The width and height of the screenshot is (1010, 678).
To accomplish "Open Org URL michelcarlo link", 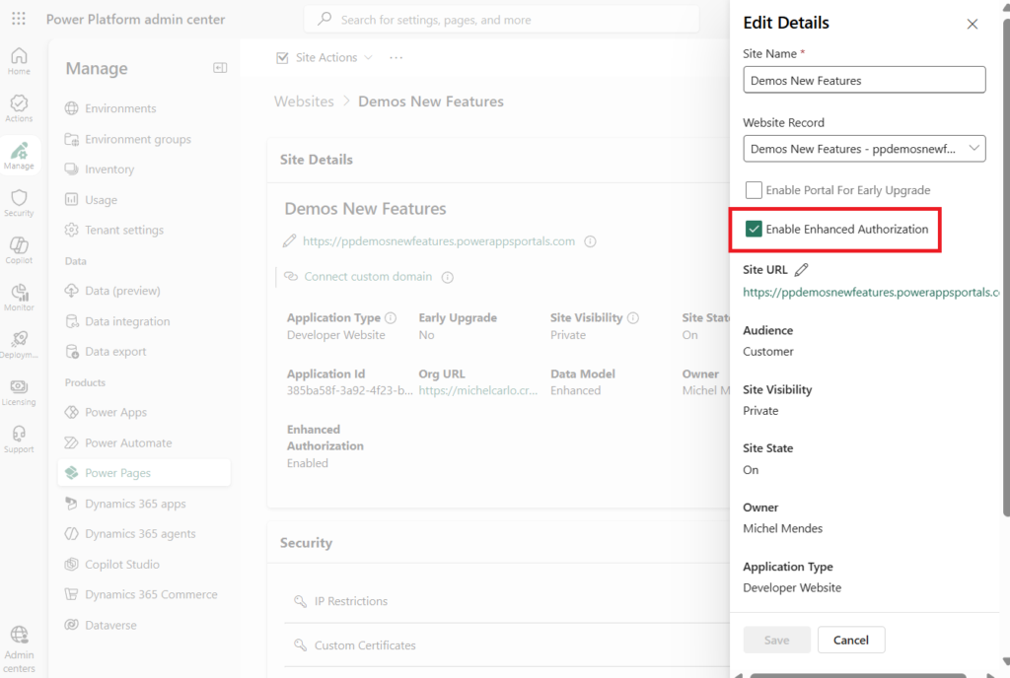I will tap(478, 390).
